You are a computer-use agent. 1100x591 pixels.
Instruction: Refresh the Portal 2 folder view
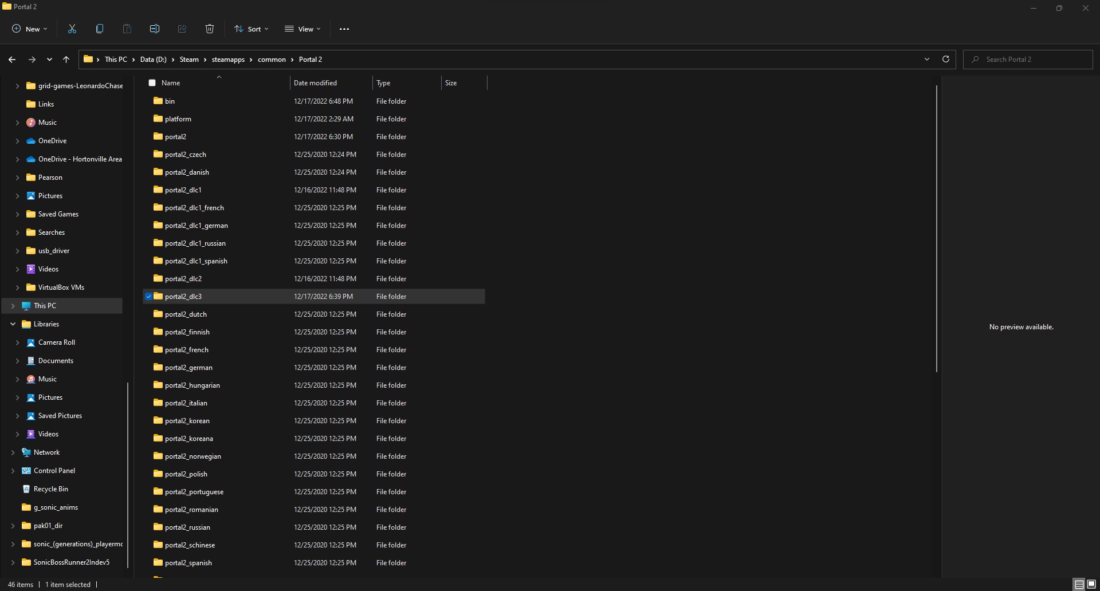[x=946, y=59]
